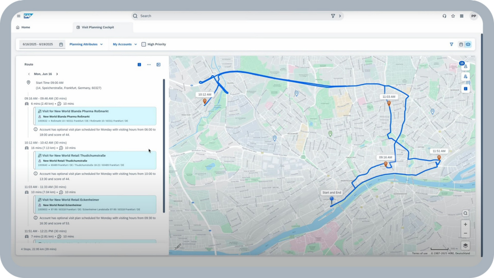Switch to map view toggle

(468, 45)
